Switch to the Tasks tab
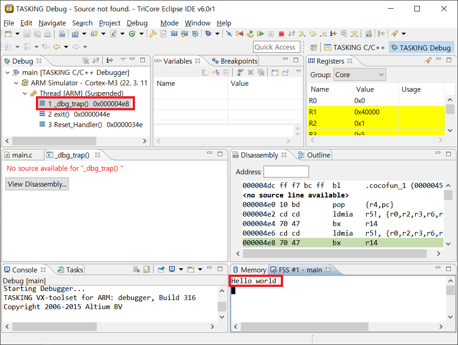Screen dimensions: 458x345 pyautogui.click(x=70, y=270)
